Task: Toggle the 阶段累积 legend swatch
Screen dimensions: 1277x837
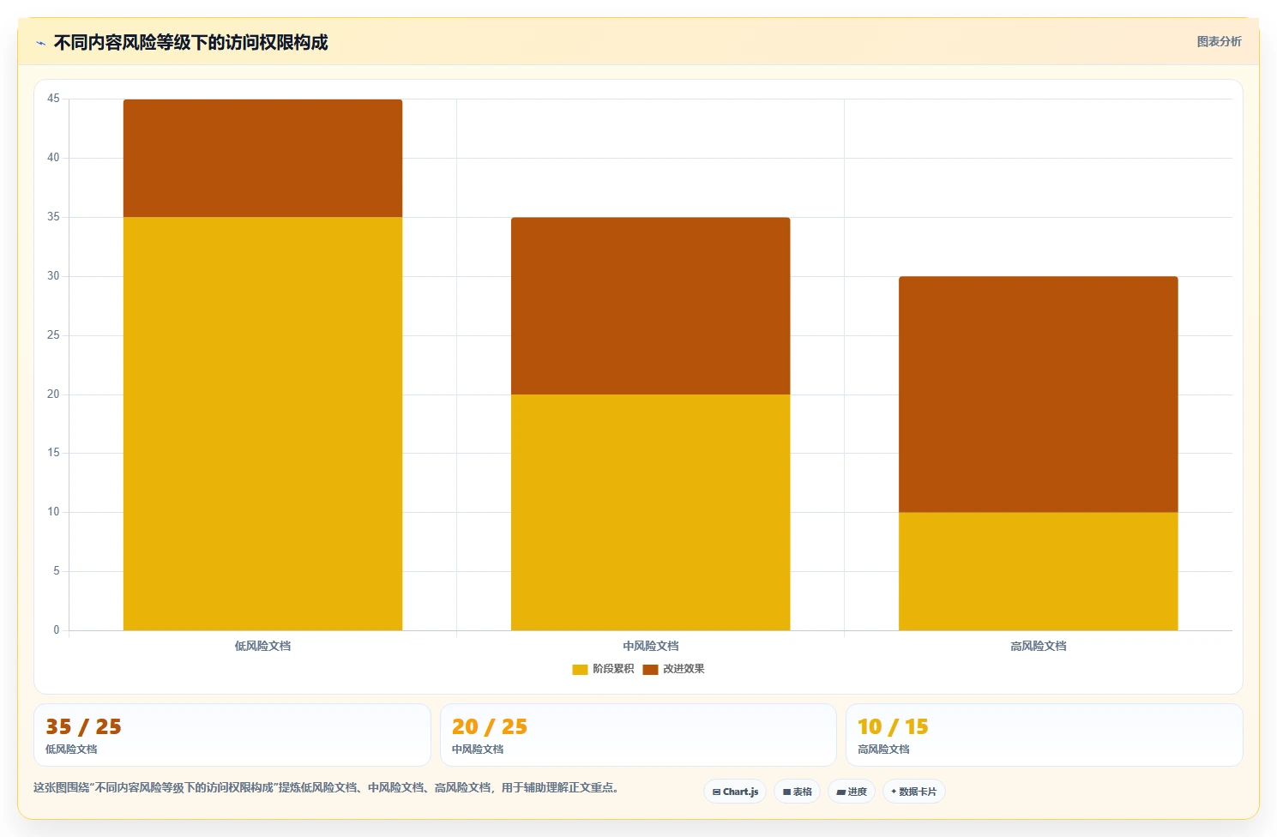Action: (x=580, y=669)
